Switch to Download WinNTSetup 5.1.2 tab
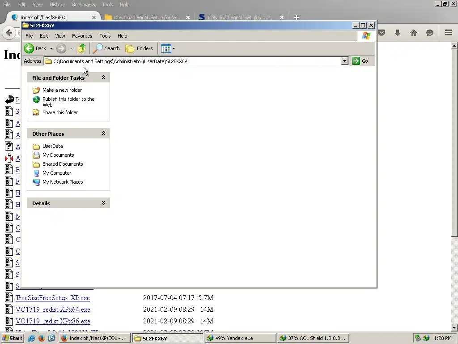 point(241,17)
